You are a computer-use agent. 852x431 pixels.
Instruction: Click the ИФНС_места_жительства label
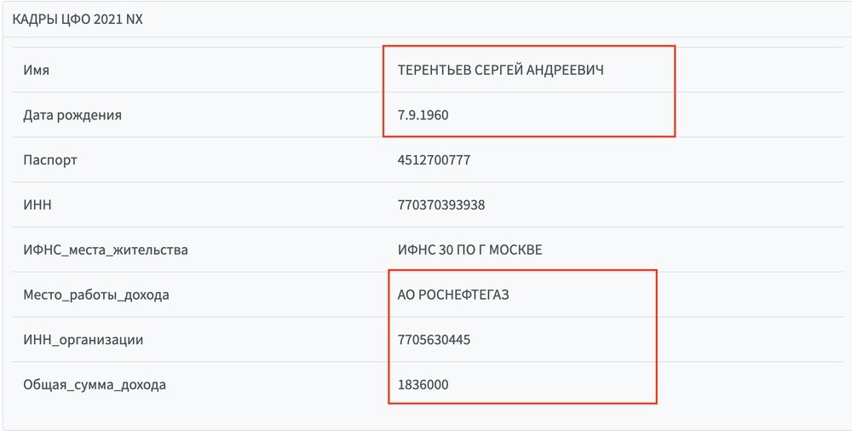tap(106, 250)
